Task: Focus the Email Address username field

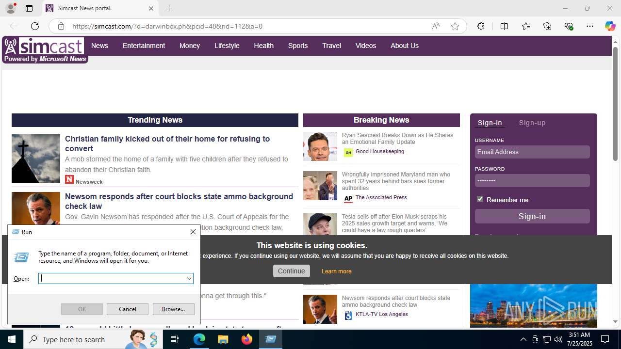Action: (x=532, y=152)
